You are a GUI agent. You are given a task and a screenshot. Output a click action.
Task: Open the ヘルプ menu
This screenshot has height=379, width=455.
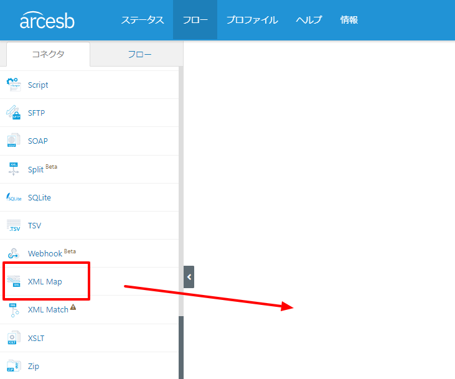(x=309, y=20)
